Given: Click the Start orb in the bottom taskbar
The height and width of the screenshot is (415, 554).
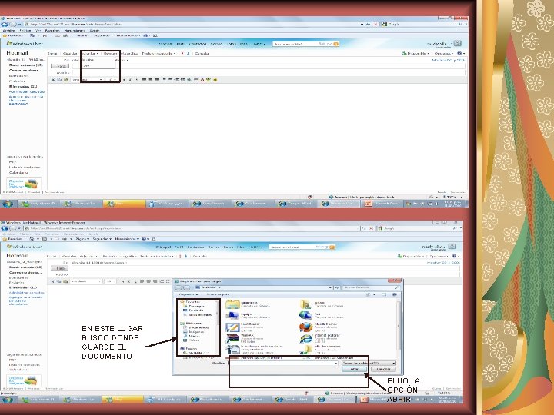Looking at the screenshot, I should point(8,400).
